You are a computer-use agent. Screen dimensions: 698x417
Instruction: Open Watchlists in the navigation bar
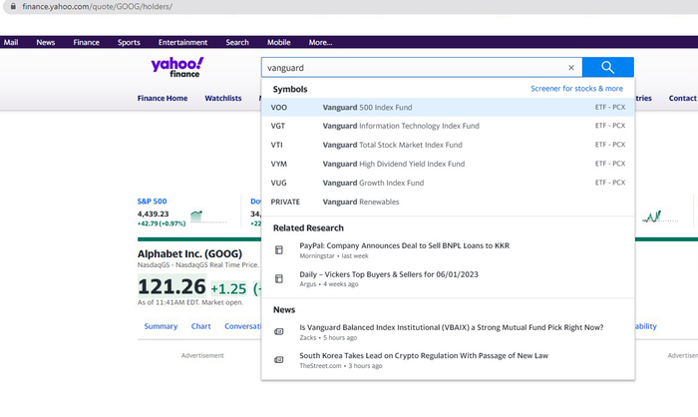click(x=223, y=99)
